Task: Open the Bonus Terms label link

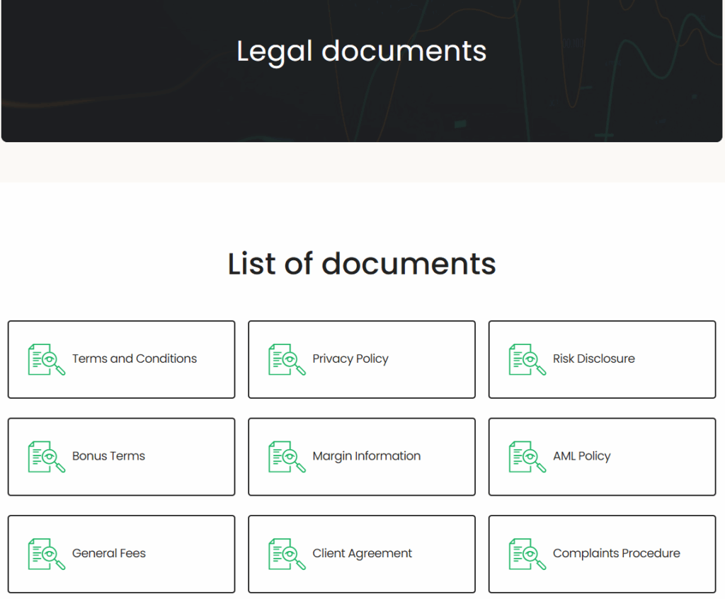Action: 108,456
